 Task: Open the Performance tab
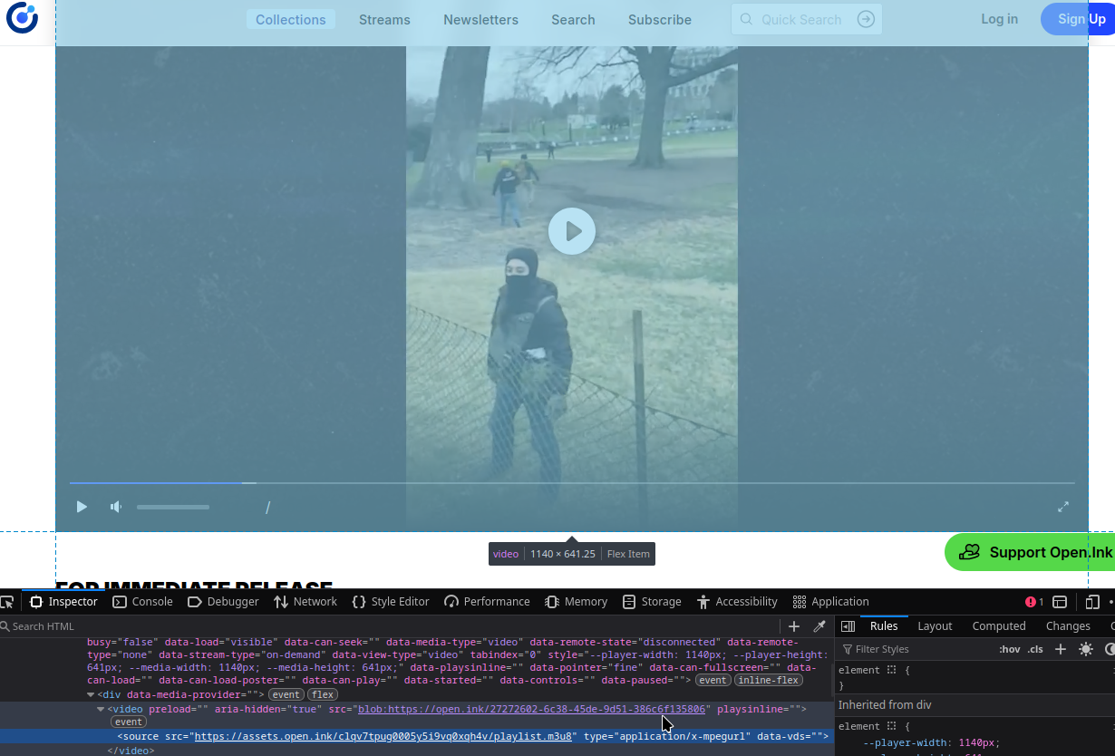pyautogui.click(x=488, y=602)
